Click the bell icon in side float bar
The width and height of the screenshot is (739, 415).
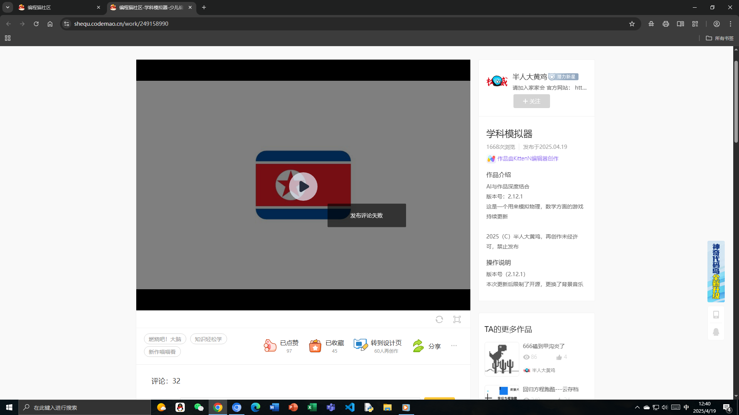[716, 332]
